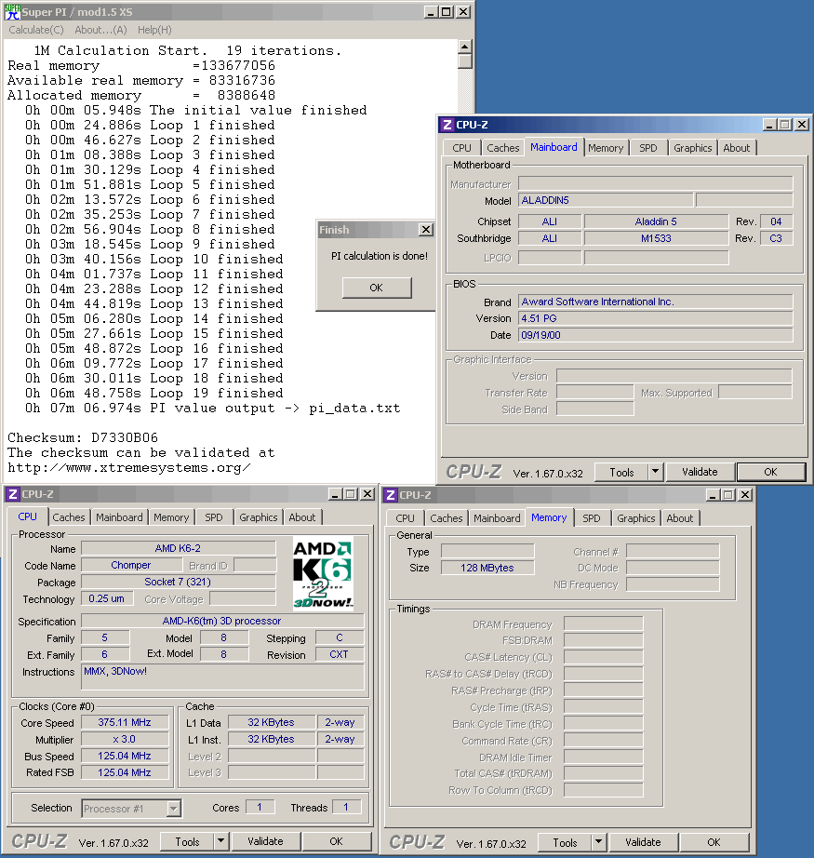Minimize the Super PI window
Image resolution: width=814 pixels, height=858 pixels.
431,12
